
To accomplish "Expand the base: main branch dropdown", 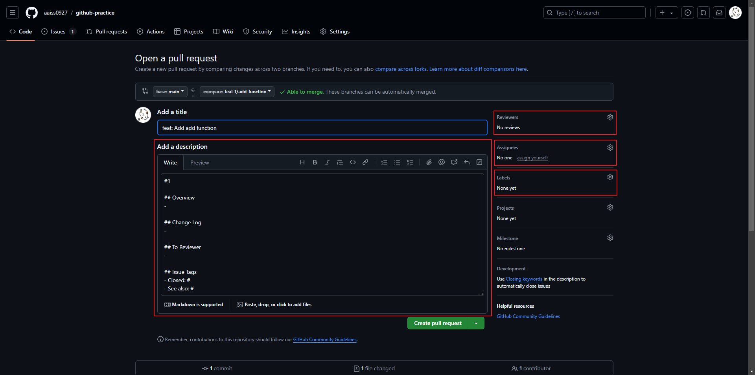I will click(170, 92).
